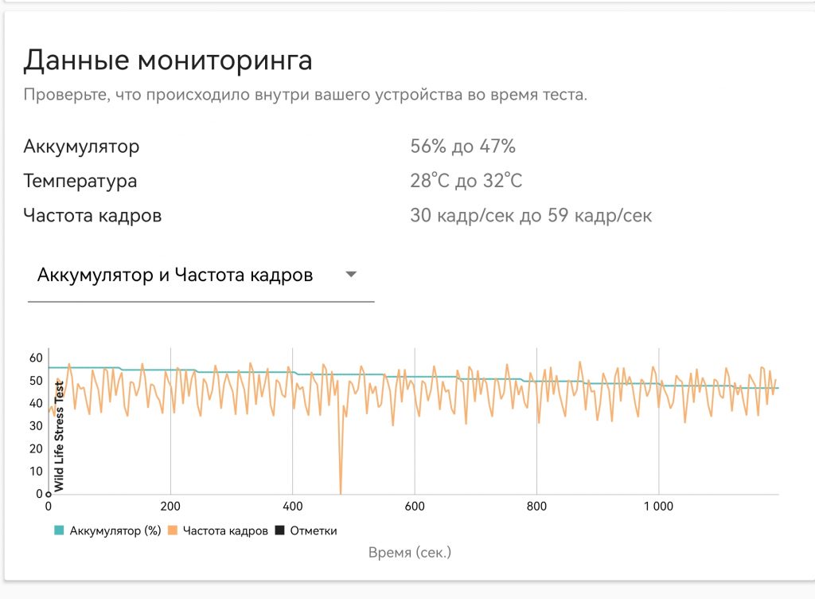Open the «Аккумулятор и Частота кадров» dropdown
The height and width of the screenshot is (599, 815).
(x=174, y=274)
